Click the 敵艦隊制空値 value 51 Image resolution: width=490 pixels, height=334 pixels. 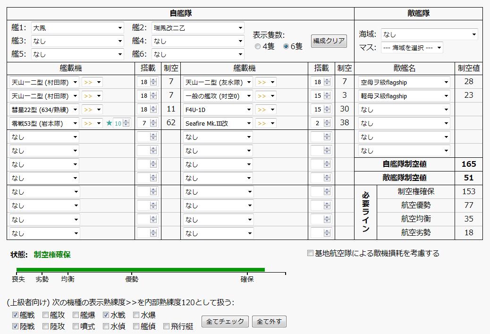coord(469,178)
